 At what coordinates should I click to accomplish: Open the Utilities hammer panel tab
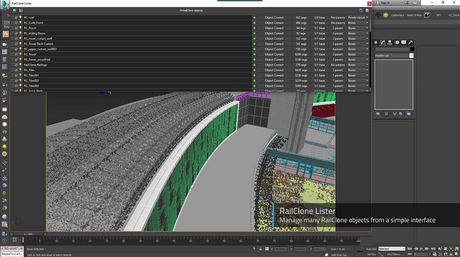click(411, 42)
